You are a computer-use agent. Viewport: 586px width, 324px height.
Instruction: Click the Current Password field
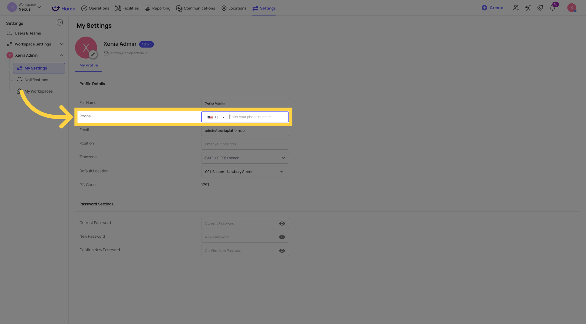[x=245, y=223]
